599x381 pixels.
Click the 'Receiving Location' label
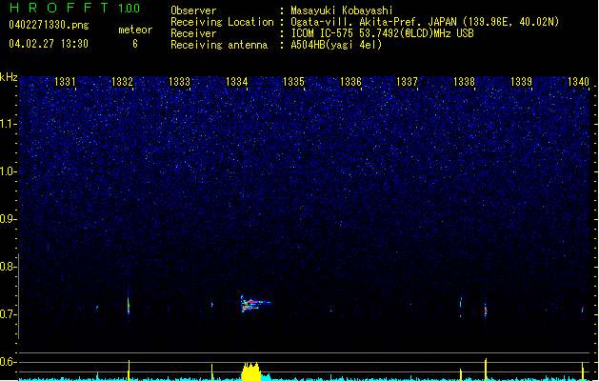(222, 22)
